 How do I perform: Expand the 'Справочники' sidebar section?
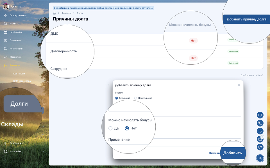24,143
